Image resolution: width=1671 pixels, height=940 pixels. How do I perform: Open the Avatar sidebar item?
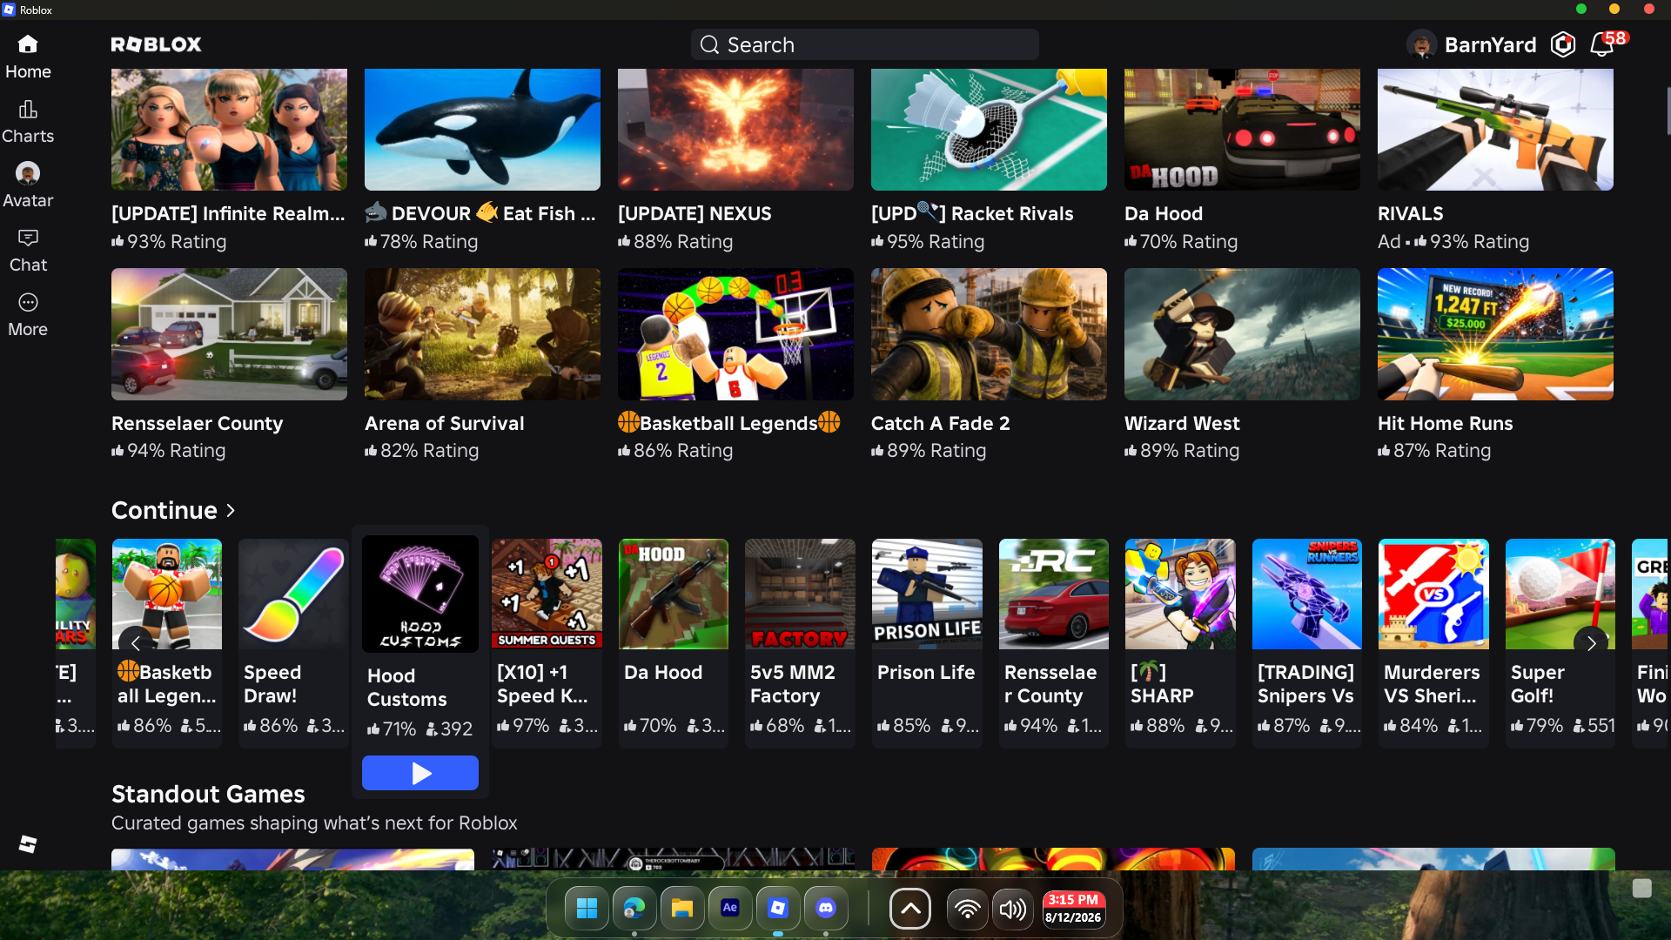click(x=28, y=185)
